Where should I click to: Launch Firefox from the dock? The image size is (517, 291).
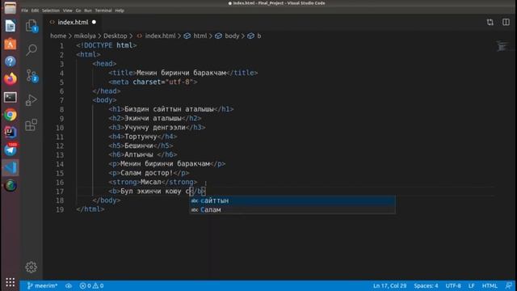pos(11,79)
